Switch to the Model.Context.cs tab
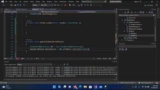Screen dimensions: 160x90 (21, 9)
